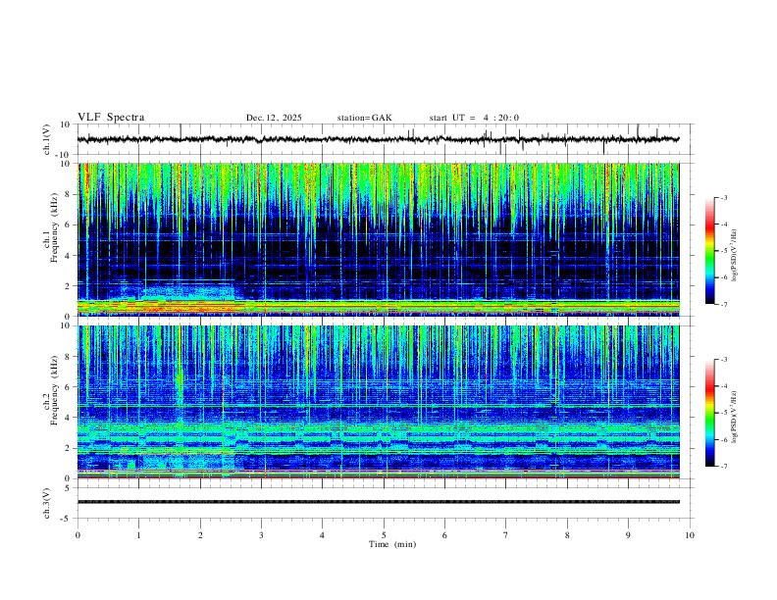Click time axis tick label '5'

[x=384, y=535]
